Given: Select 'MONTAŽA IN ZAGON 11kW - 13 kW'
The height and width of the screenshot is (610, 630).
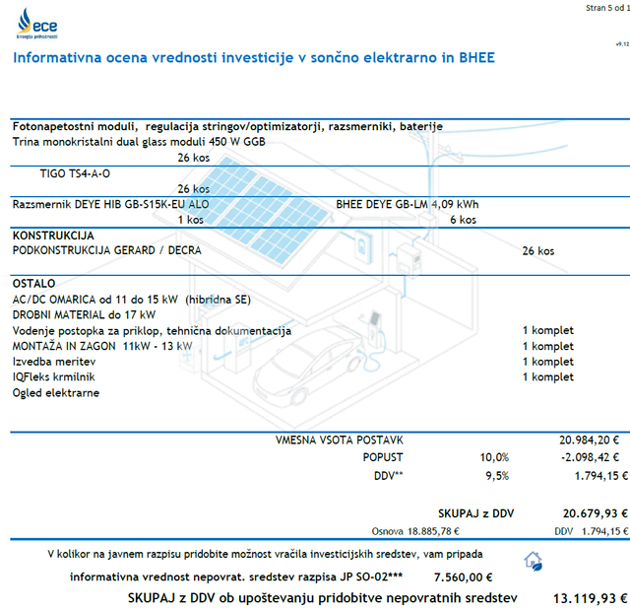Looking at the screenshot, I should click(x=102, y=346).
